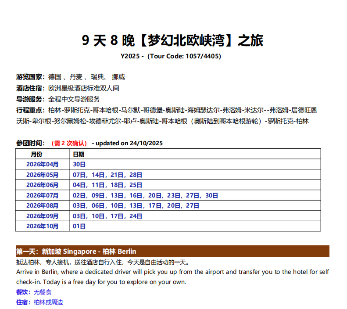
Task: Click the 01日 date for 2026年10月
Action: point(79,226)
